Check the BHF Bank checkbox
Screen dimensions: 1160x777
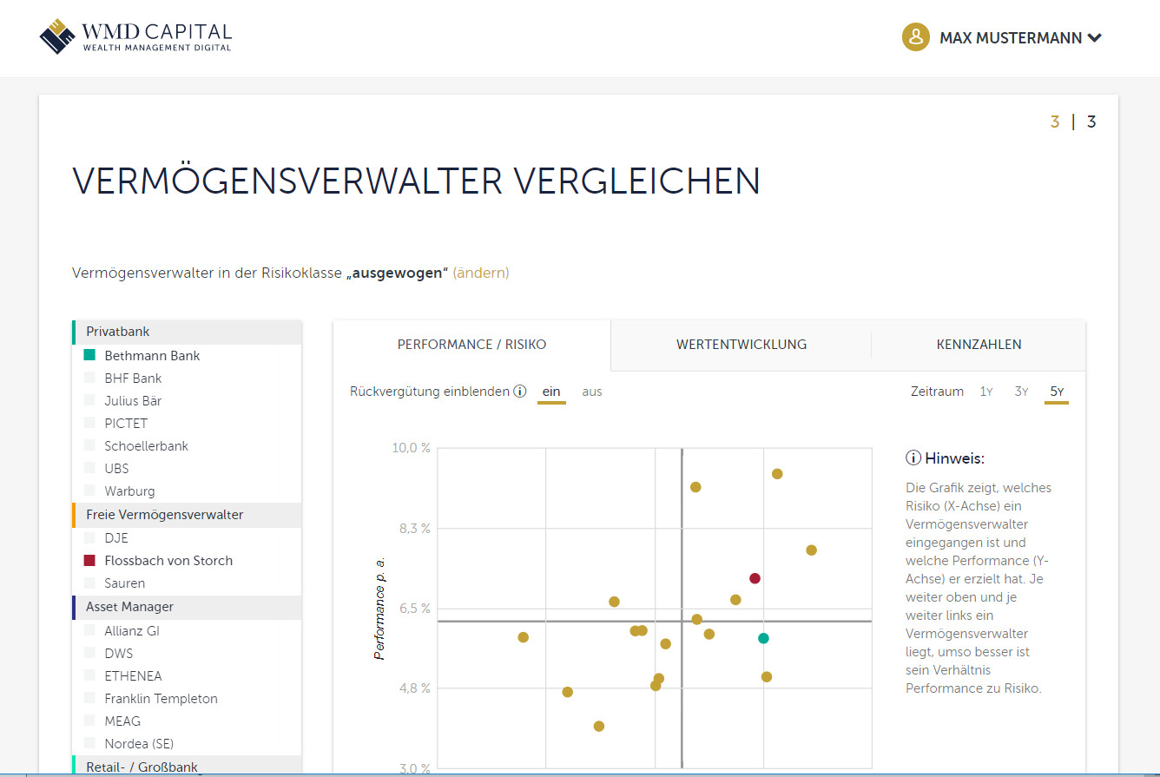pyautogui.click(x=89, y=378)
